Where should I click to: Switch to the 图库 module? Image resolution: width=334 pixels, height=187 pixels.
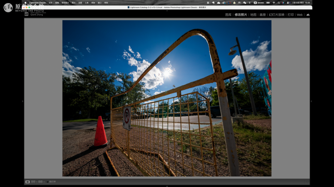coord(228,15)
